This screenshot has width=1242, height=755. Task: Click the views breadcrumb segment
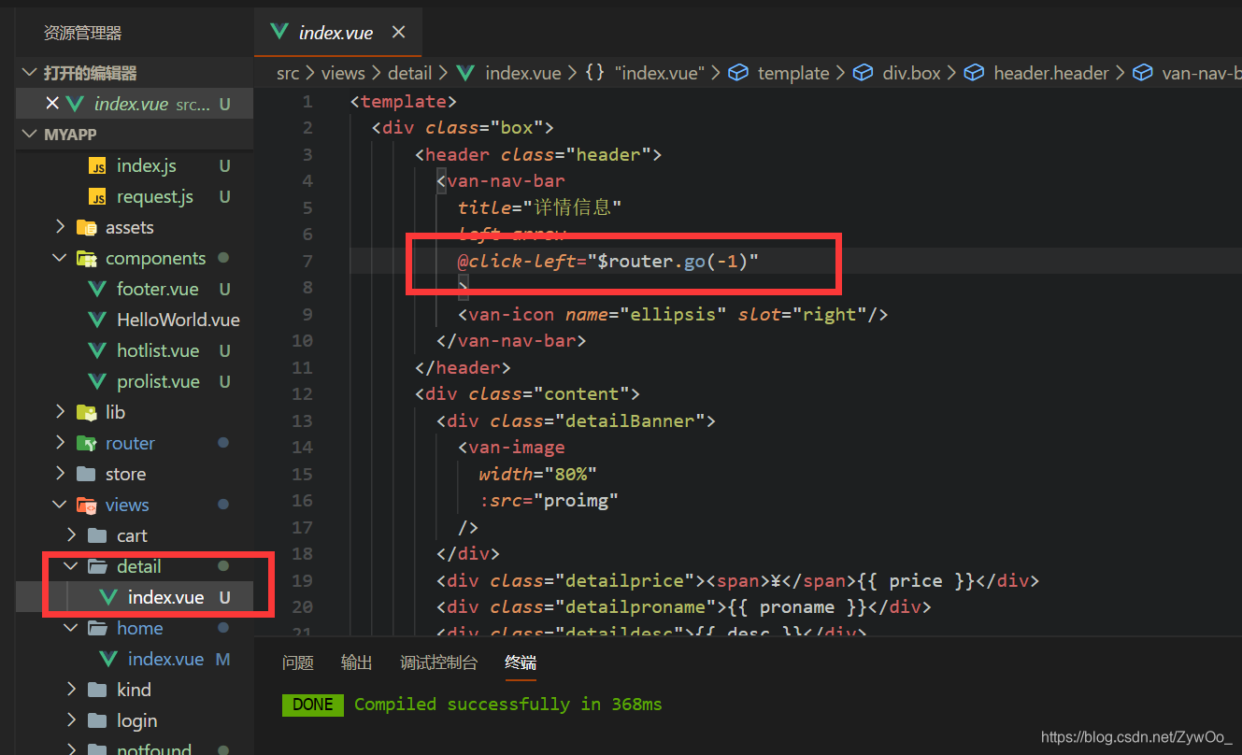click(343, 73)
